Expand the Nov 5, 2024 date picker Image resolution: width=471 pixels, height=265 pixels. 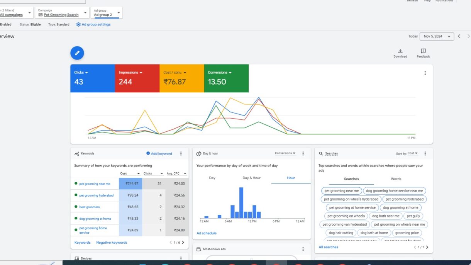coord(437,36)
